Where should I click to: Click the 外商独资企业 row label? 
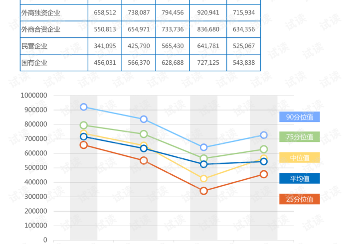41,12
